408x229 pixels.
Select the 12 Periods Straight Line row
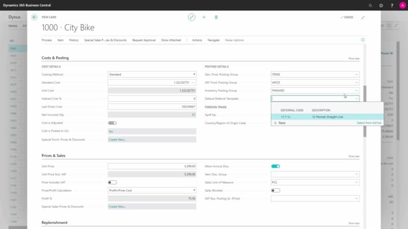pyautogui.click(x=327, y=117)
